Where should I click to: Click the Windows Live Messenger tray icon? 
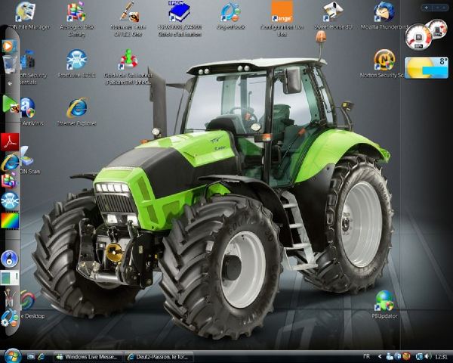click(390, 356)
